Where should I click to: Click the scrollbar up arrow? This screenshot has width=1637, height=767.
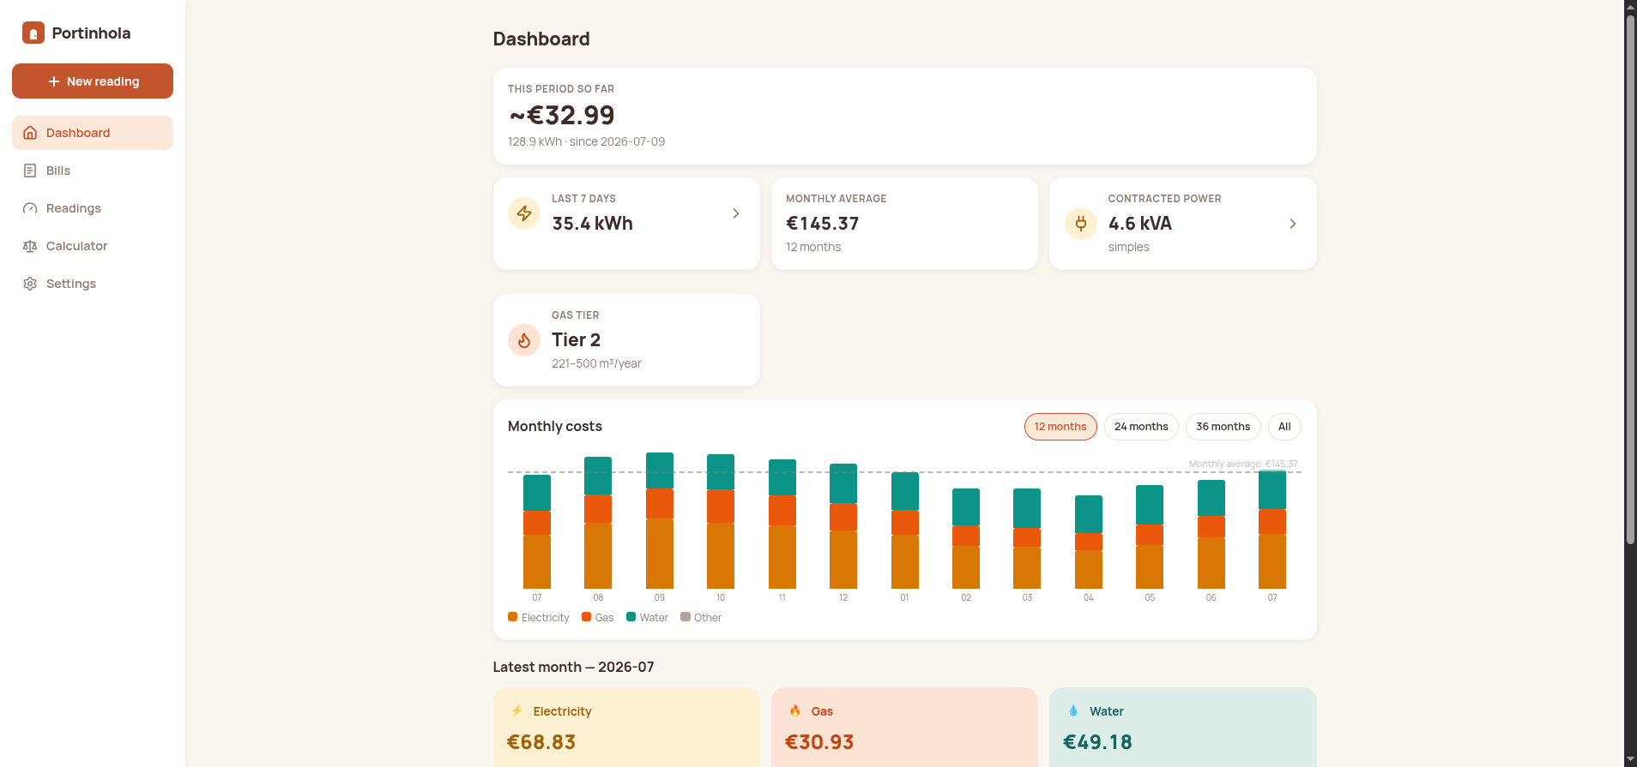[x=1630, y=6]
